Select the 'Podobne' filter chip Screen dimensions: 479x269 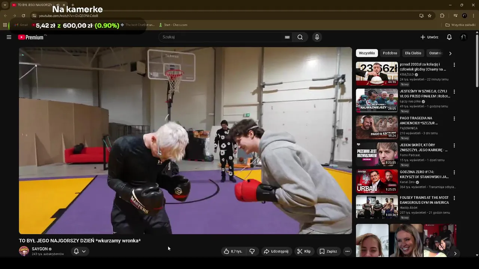390,53
